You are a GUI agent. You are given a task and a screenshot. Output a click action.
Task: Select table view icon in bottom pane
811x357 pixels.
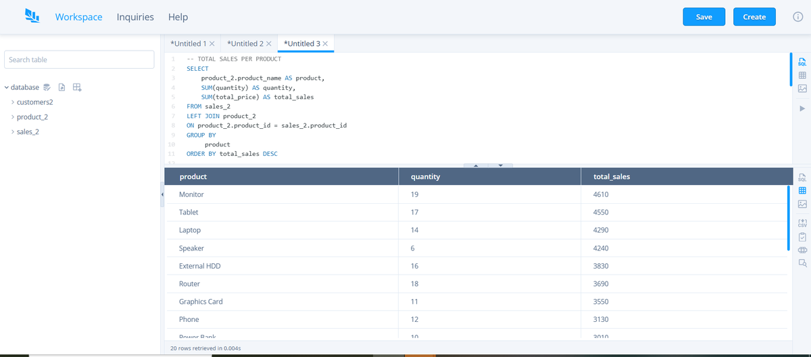[x=802, y=191]
